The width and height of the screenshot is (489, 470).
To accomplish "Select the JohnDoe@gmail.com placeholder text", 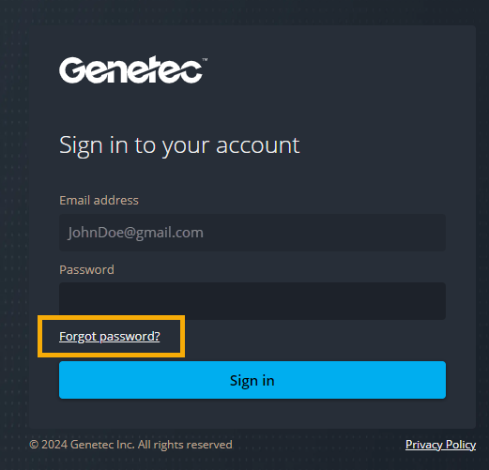I will pos(135,233).
